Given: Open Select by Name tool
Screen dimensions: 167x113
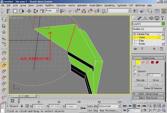Looking at the screenshot, I should [9, 11].
